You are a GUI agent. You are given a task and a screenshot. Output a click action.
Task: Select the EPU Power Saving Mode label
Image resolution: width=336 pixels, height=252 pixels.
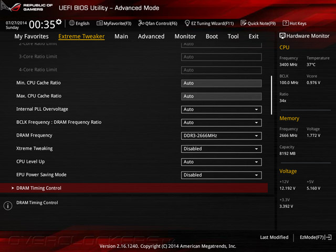click(x=41, y=175)
